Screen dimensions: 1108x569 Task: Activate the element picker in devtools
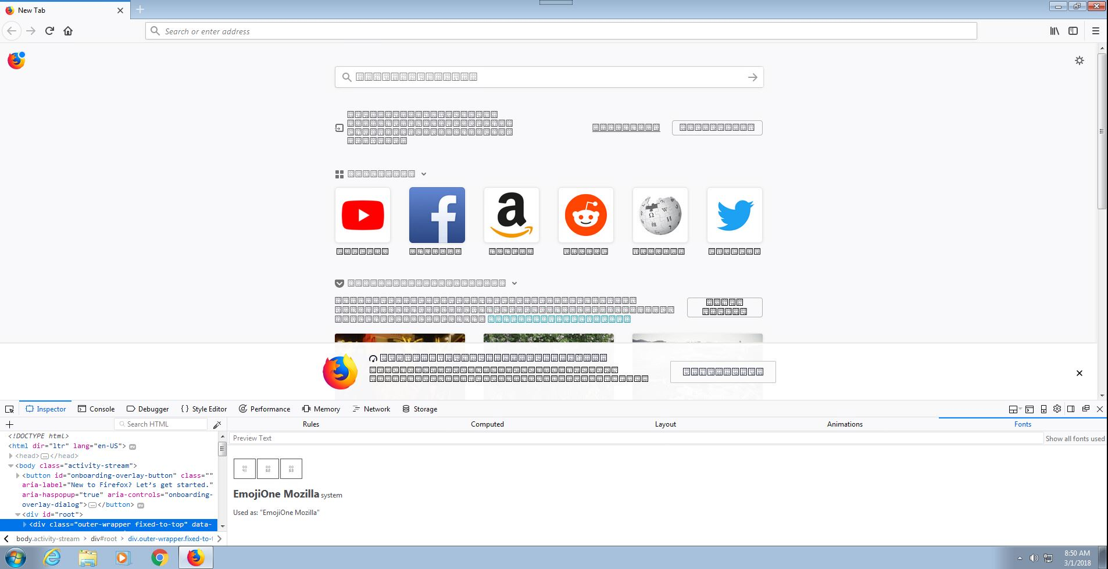[9, 409]
